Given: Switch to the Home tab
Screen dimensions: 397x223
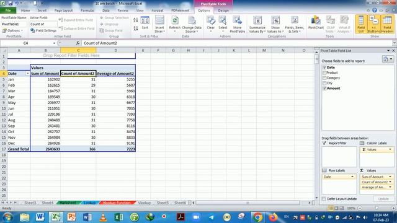Looking at the screenshot, I should (25, 11).
